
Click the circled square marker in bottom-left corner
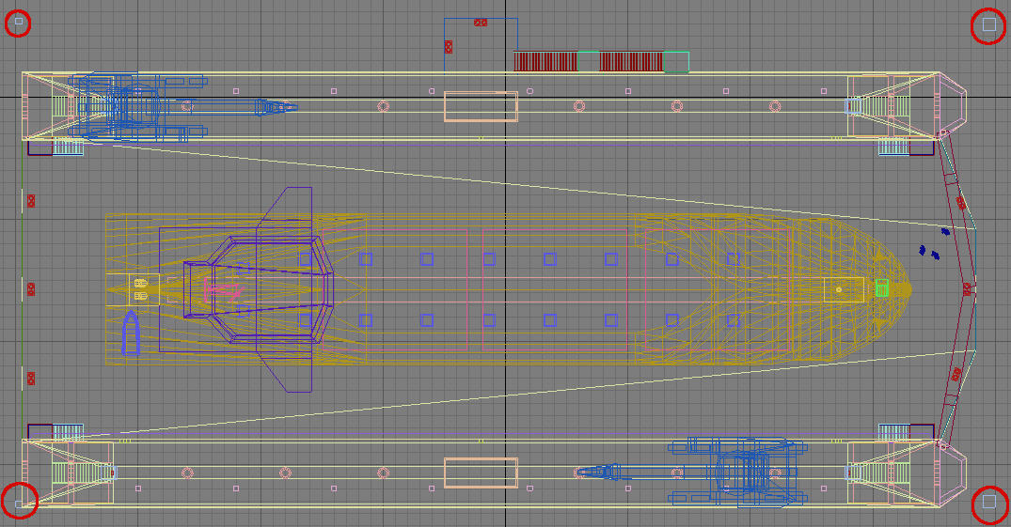(x=19, y=503)
